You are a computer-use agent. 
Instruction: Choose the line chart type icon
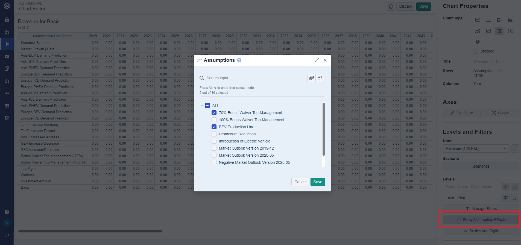click(477, 20)
